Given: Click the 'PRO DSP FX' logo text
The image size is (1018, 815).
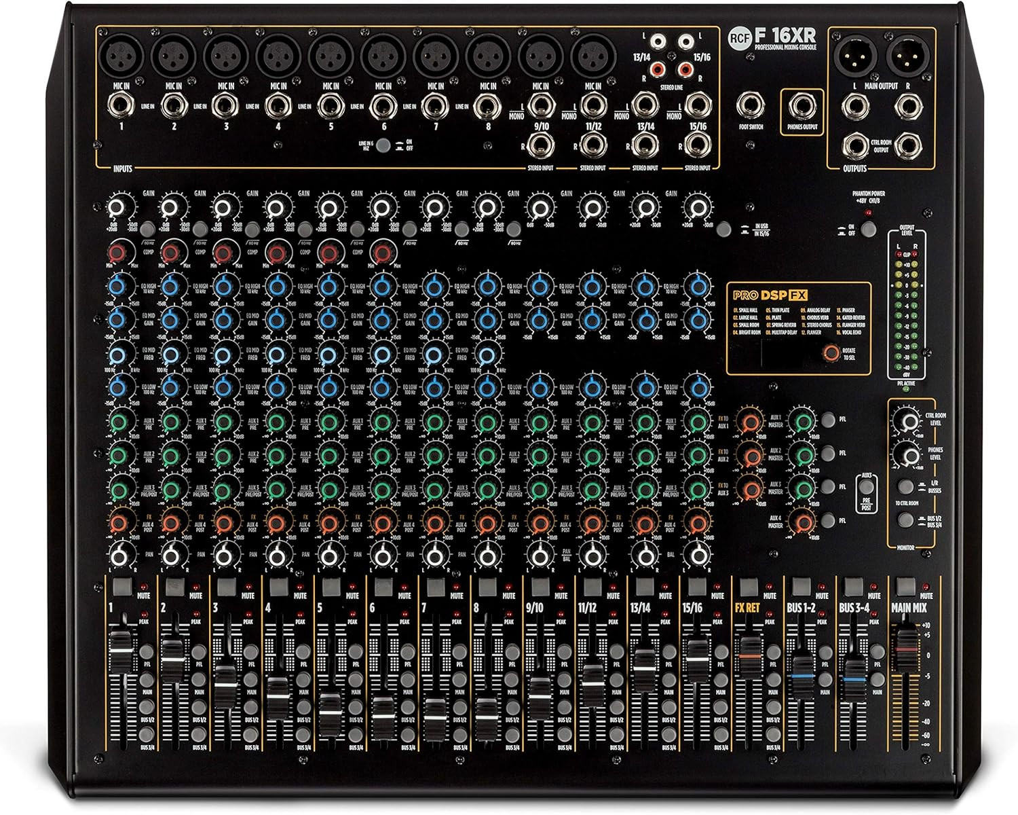Looking at the screenshot, I should pyautogui.click(x=771, y=295).
